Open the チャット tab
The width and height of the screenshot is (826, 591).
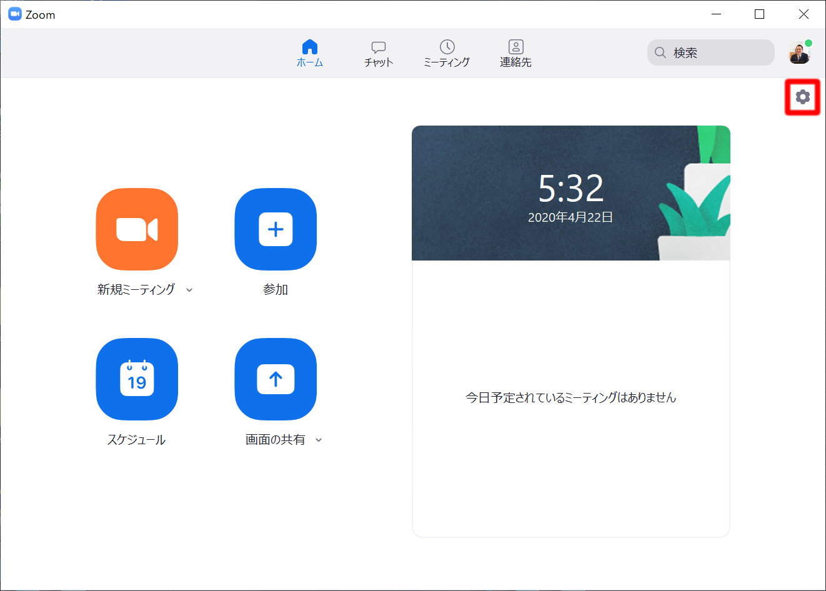click(379, 54)
